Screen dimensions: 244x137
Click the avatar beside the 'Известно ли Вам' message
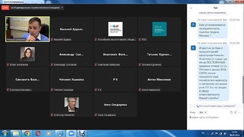[x=193, y=48]
